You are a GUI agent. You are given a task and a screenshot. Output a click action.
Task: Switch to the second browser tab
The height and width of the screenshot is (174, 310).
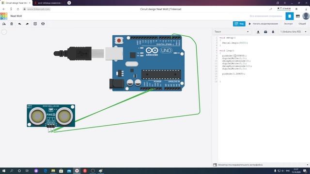pyautogui.click(x=49, y=3)
